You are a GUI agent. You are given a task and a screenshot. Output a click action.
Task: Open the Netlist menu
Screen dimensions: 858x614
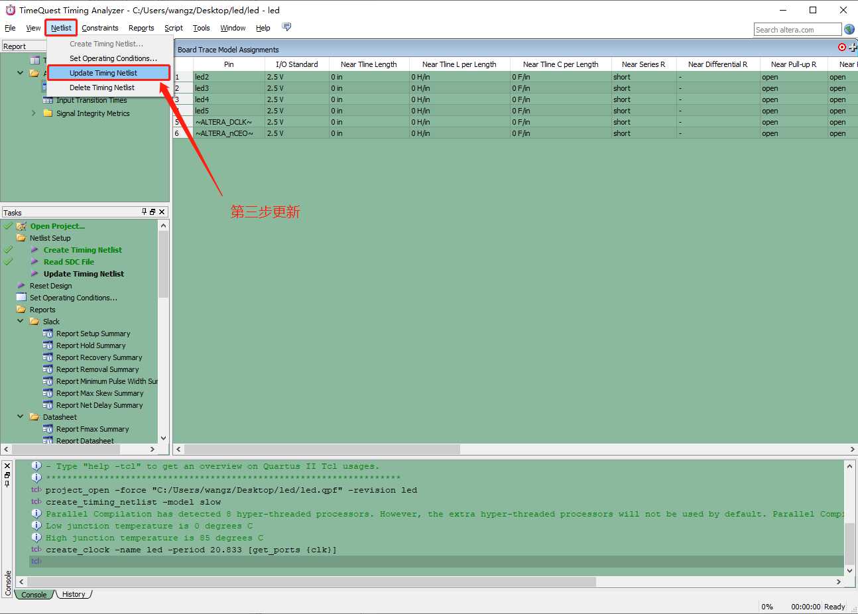point(61,28)
